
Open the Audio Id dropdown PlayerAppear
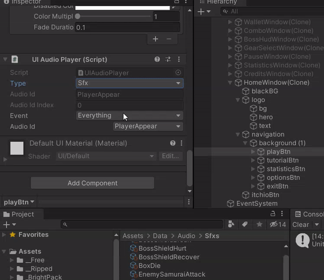[x=148, y=127]
